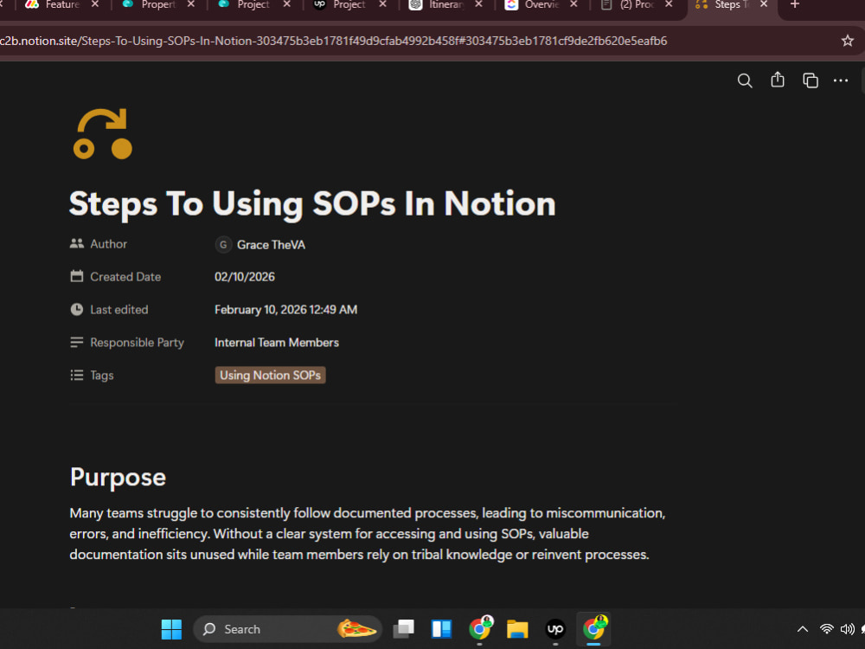Viewport: 865px width, 649px height.
Task: Click the Grace TheVA avatar circle
Action: point(223,245)
